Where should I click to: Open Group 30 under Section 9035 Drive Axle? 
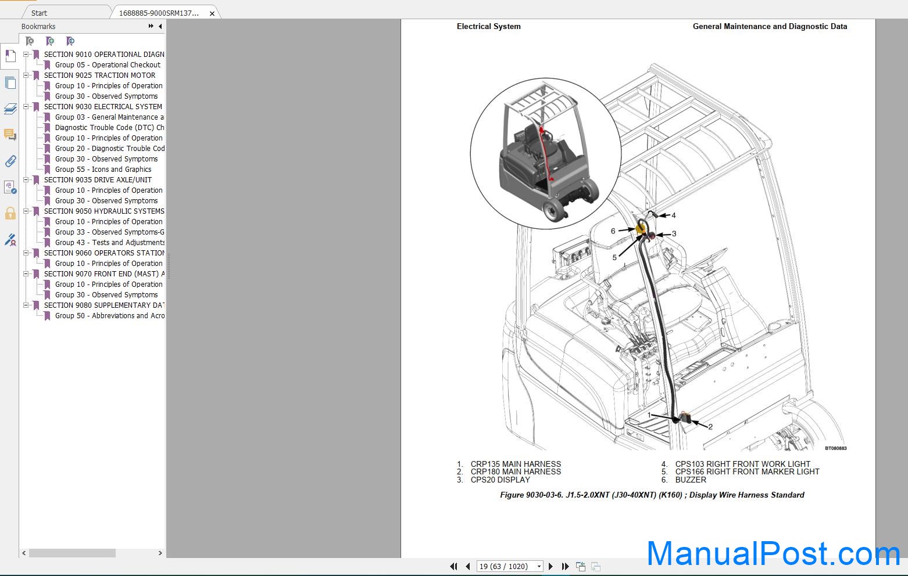(x=106, y=201)
